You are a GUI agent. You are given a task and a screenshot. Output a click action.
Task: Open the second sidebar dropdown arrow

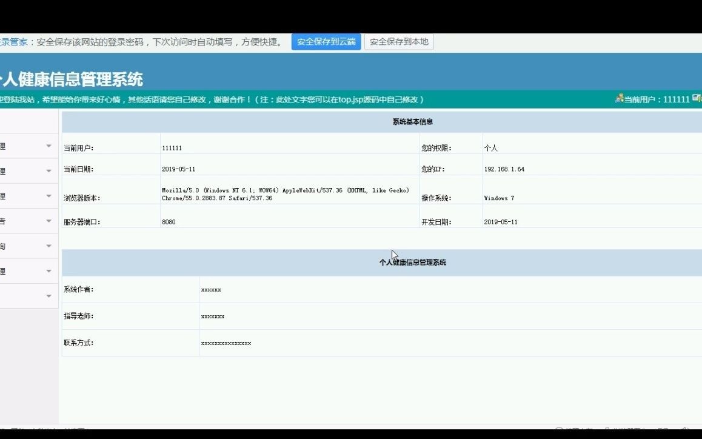pos(47,170)
